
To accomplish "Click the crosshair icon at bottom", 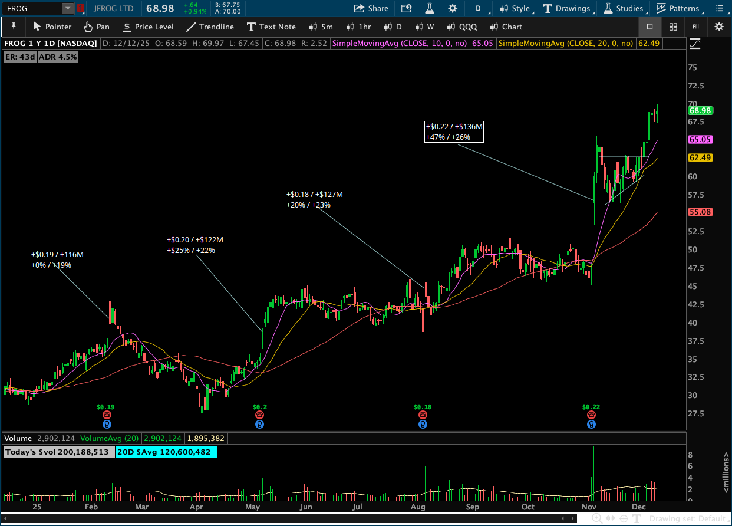I will point(624,518).
